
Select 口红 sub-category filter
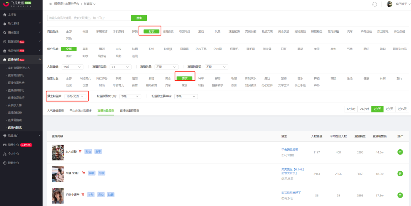pyautogui.click(x=284, y=49)
